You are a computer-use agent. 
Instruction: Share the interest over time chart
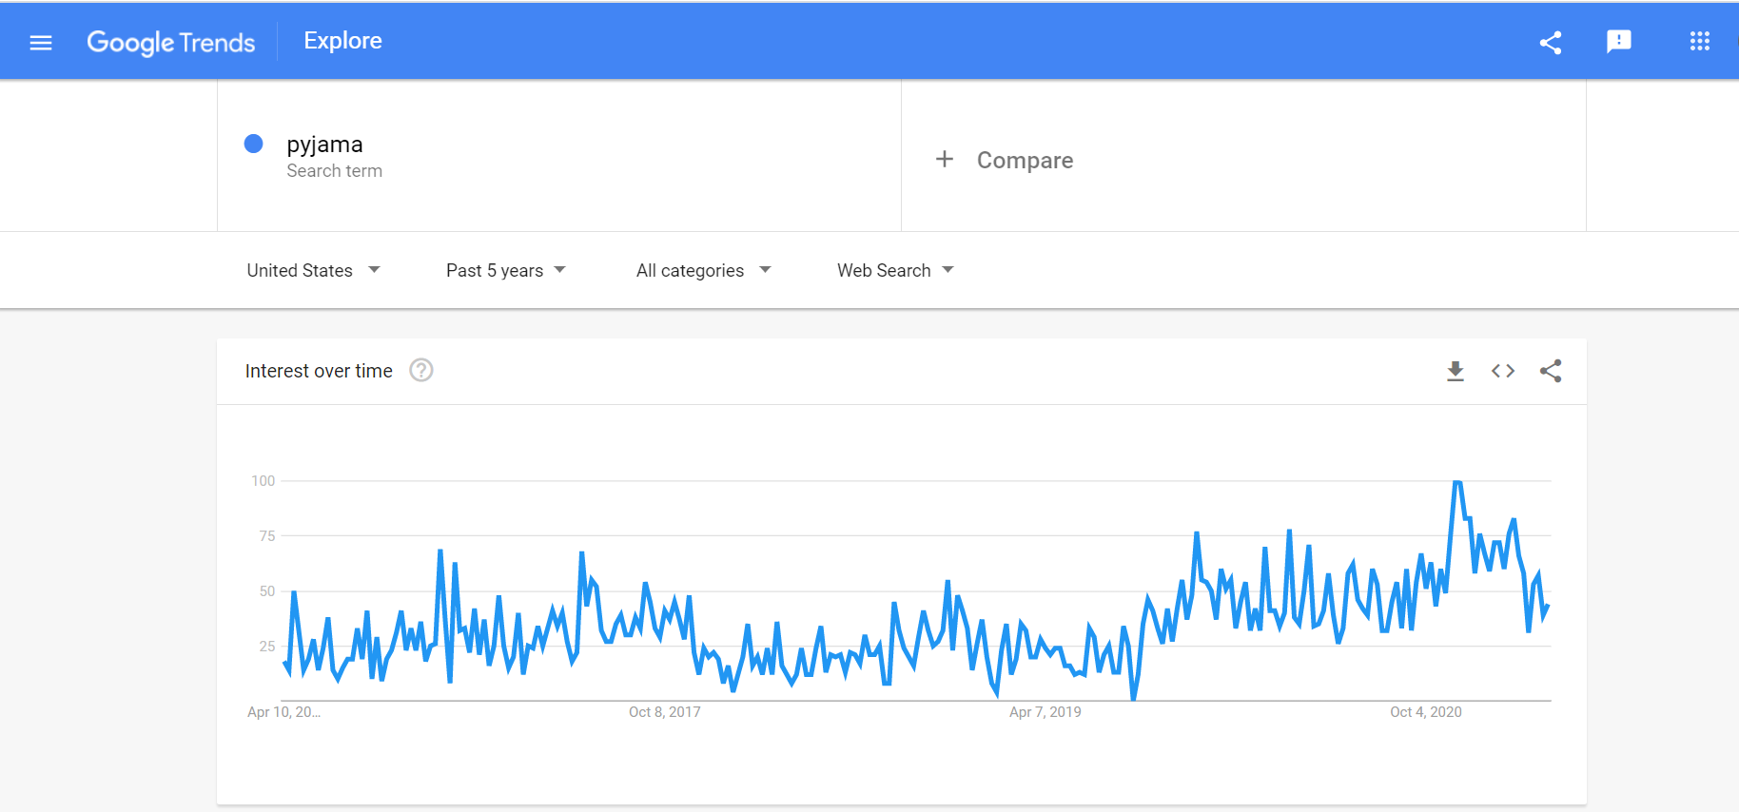click(1551, 371)
